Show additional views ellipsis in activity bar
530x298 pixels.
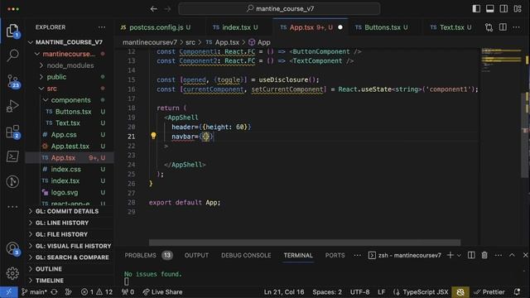[12, 206]
